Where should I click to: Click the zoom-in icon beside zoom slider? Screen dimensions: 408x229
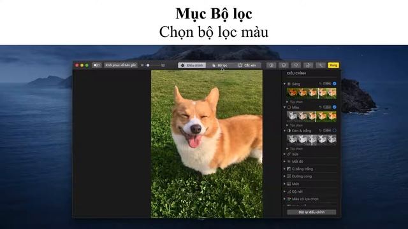point(163,66)
